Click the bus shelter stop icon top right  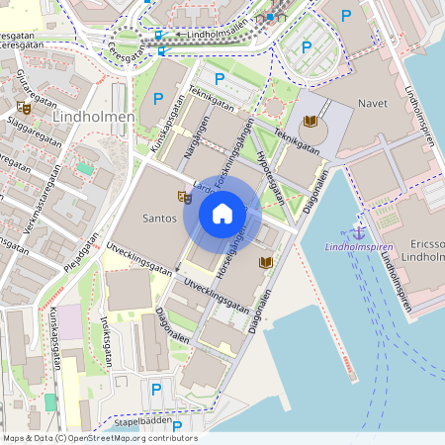pyautogui.click(x=270, y=17)
